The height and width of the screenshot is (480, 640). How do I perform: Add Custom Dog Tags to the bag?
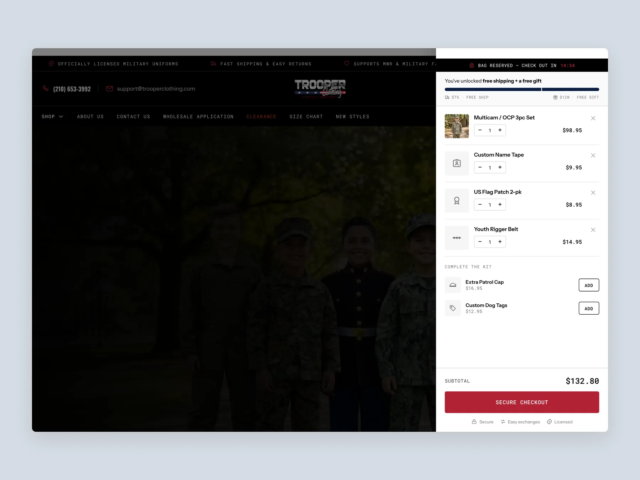589,308
